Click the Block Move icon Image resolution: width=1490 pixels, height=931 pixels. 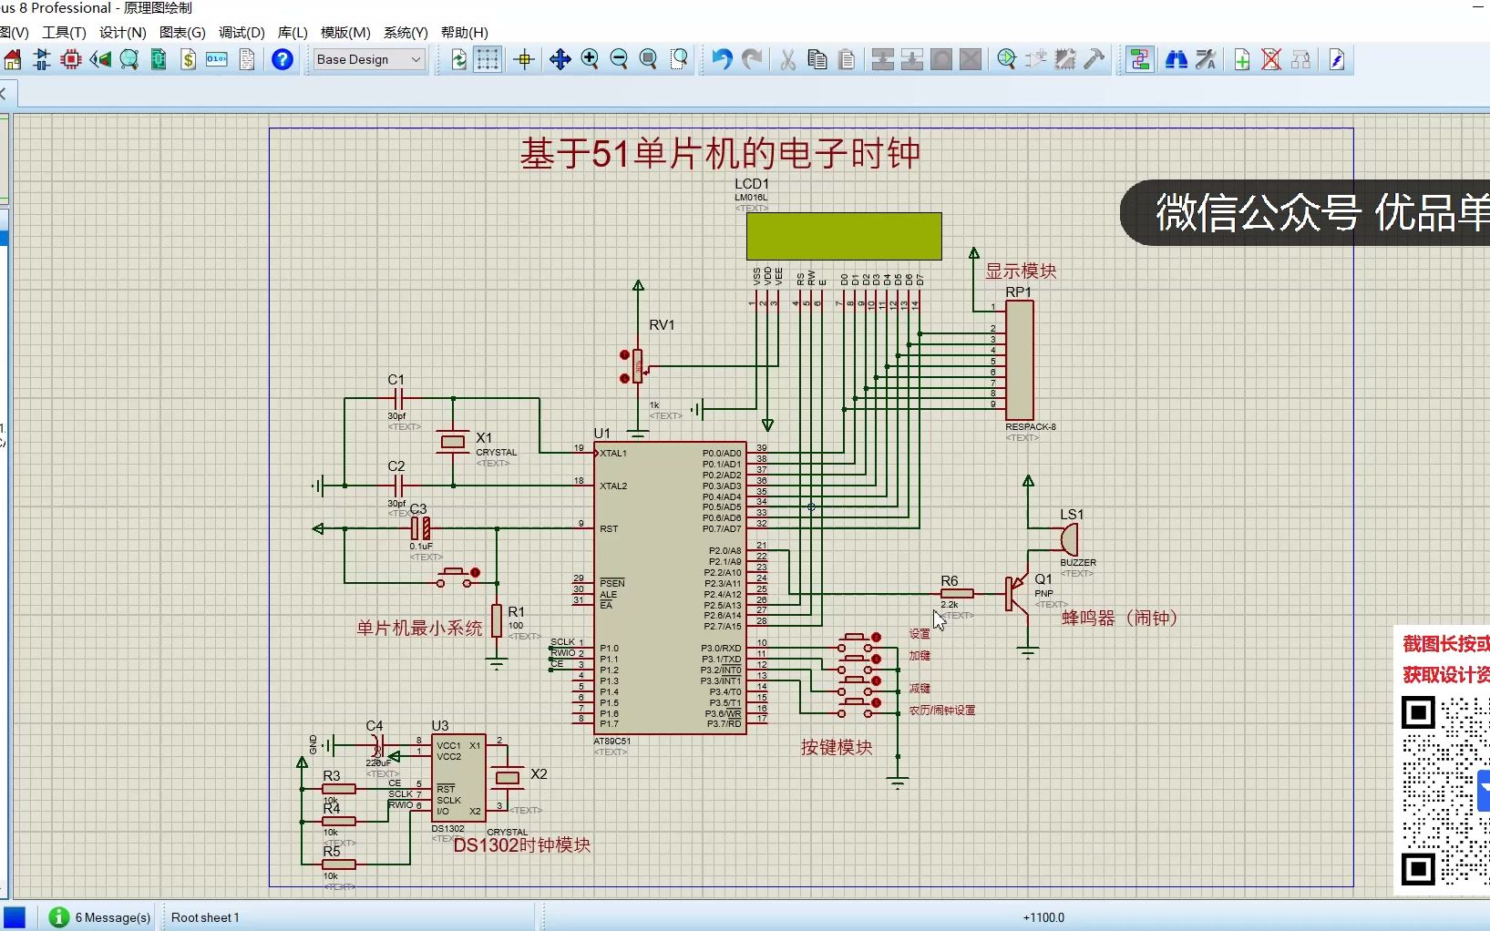912,60
